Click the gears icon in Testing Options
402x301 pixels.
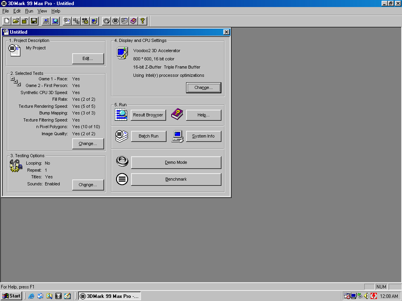[16, 166]
